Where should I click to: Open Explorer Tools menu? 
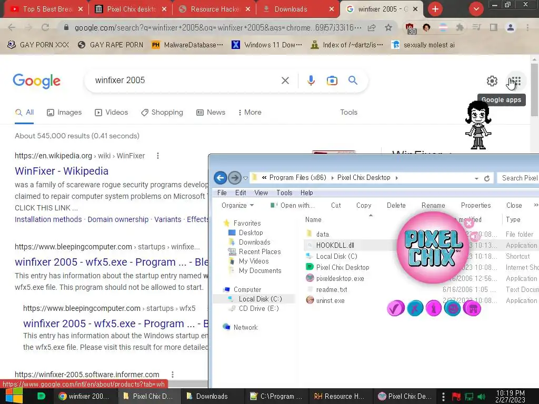pyautogui.click(x=284, y=193)
